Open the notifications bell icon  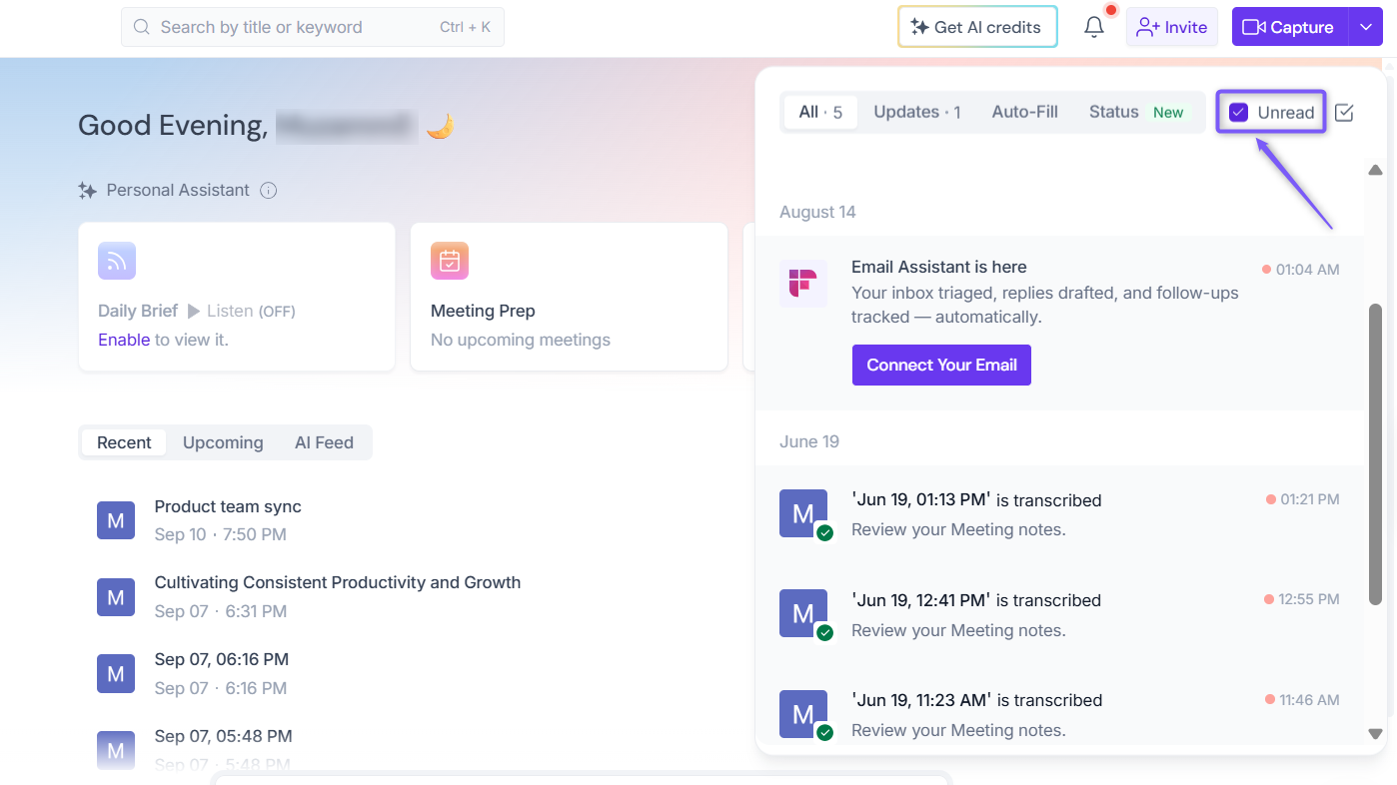click(1094, 27)
